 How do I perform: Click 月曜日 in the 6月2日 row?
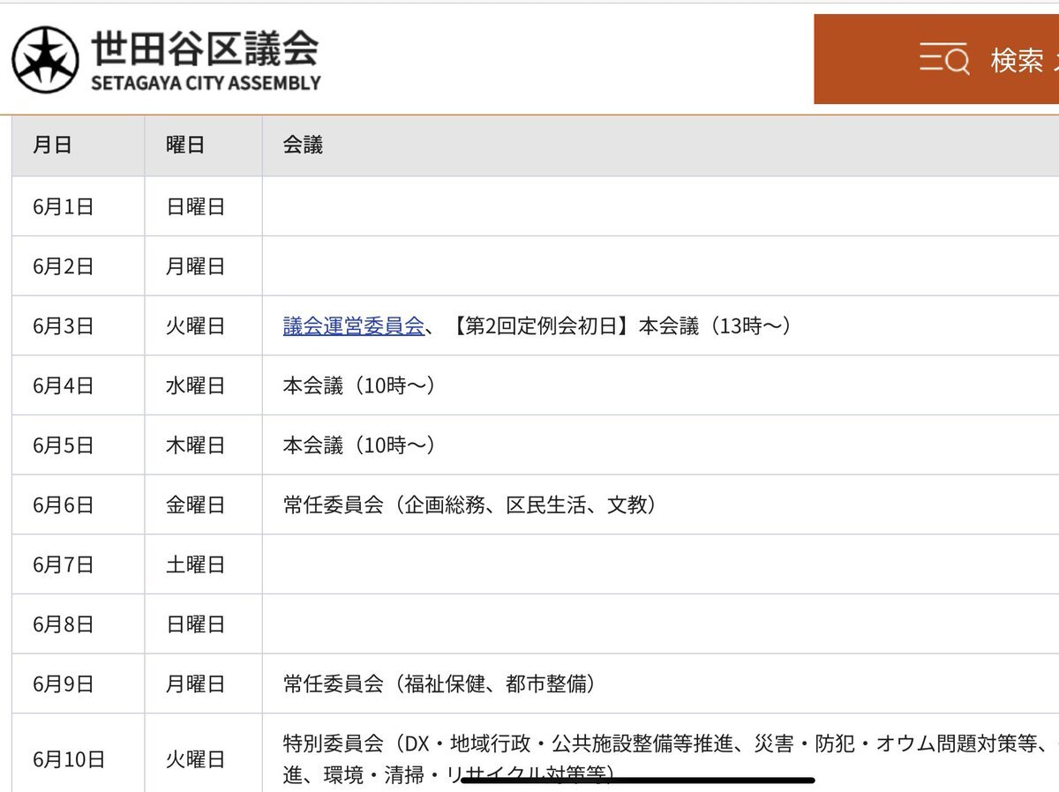[x=196, y=266]
